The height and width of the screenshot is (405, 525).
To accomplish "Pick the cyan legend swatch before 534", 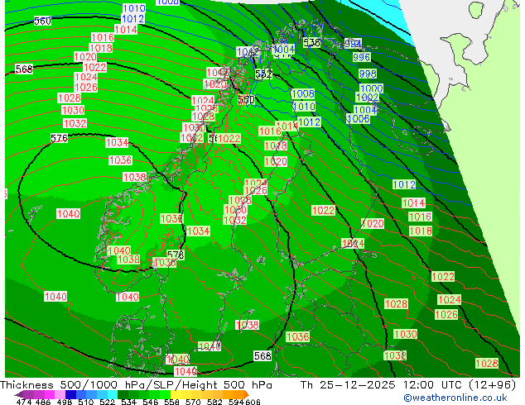I will (113, 394).
